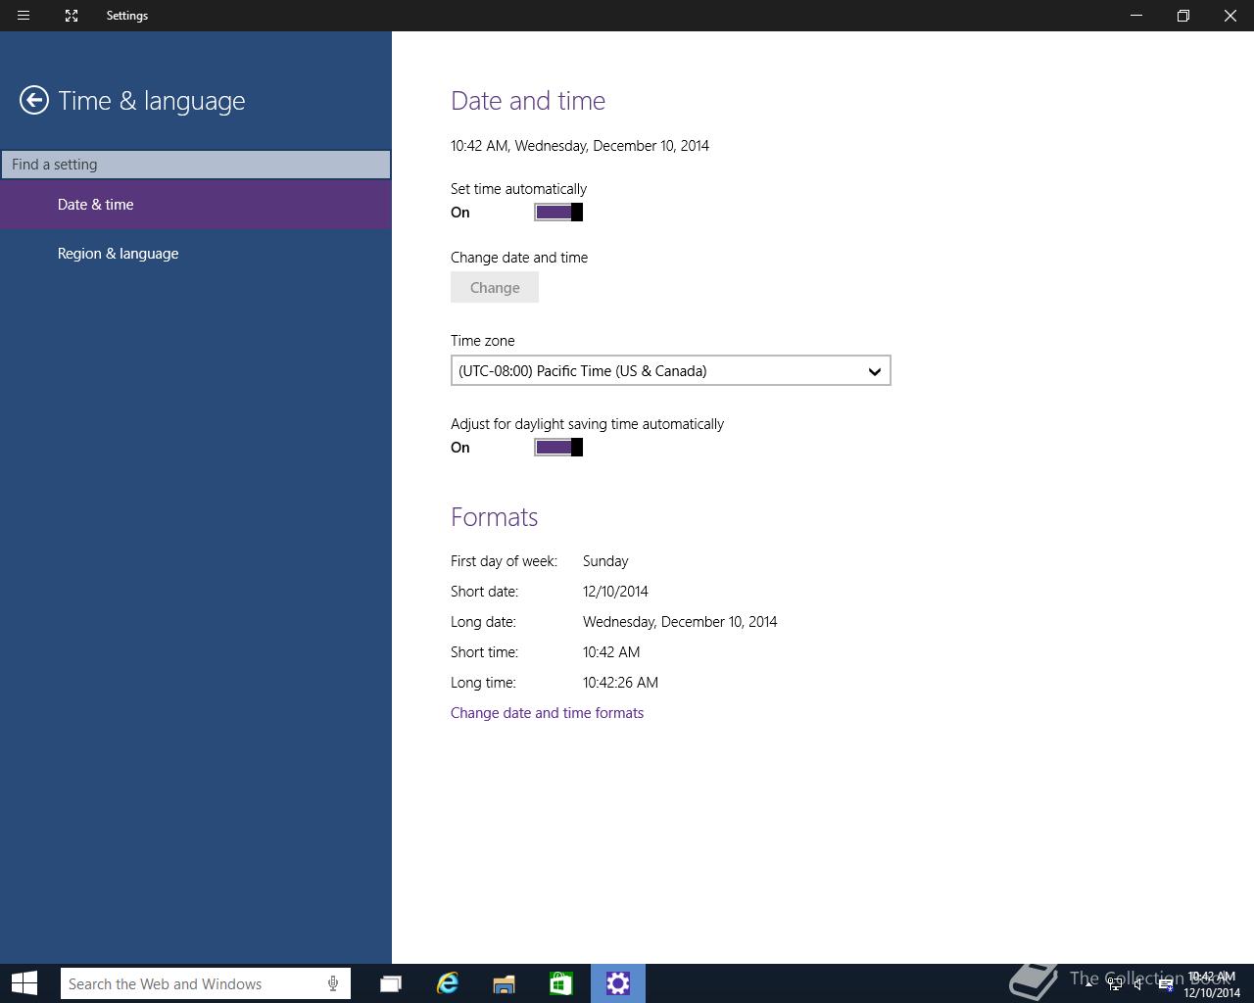Click the volume speaker icon in system tray

pos(1138,985)
